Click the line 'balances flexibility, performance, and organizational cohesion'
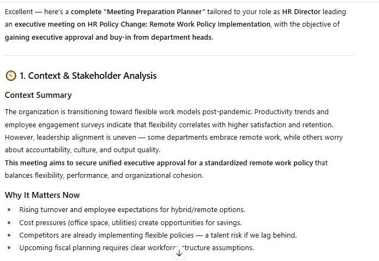 click(x=104, y=175)
